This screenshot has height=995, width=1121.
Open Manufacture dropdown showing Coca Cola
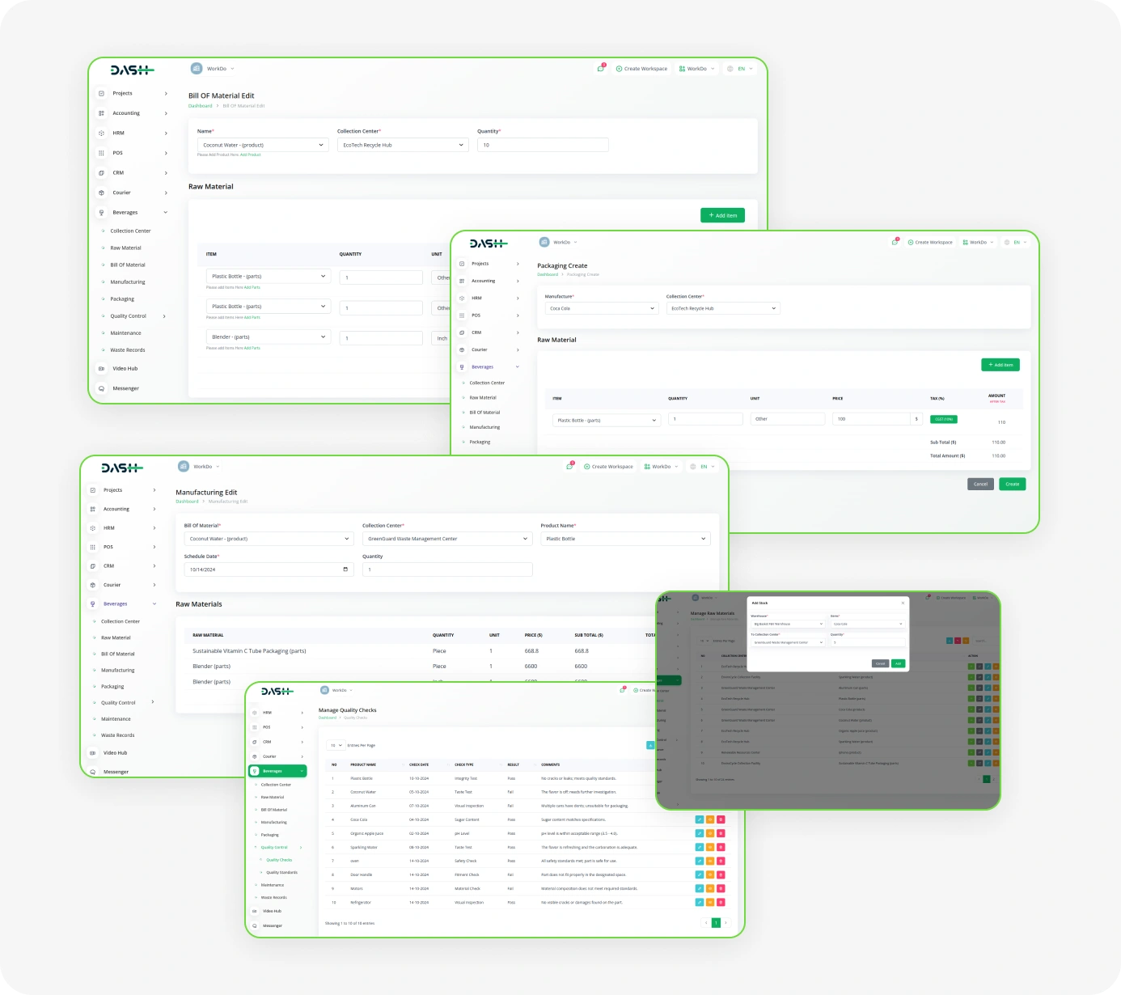[x=601, y=308]
